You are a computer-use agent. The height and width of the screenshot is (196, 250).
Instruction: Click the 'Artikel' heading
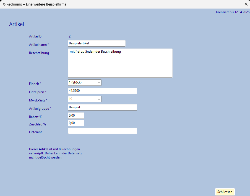[x=16, y=24]
